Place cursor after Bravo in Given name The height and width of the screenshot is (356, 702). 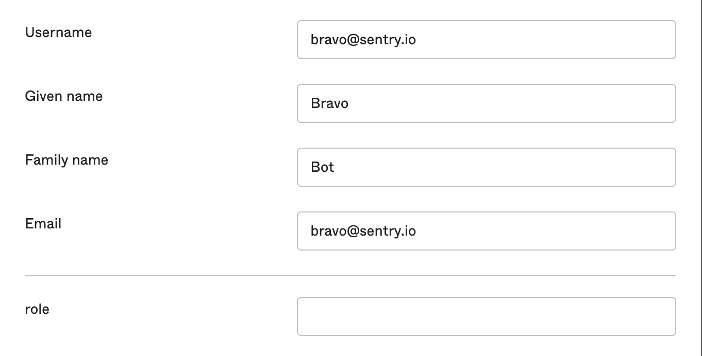coord(352,103)
